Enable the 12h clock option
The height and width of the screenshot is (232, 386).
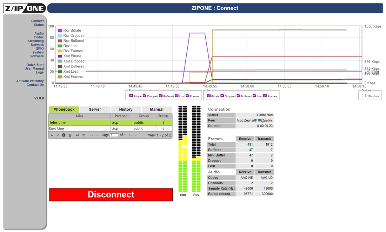coord(364,95)
